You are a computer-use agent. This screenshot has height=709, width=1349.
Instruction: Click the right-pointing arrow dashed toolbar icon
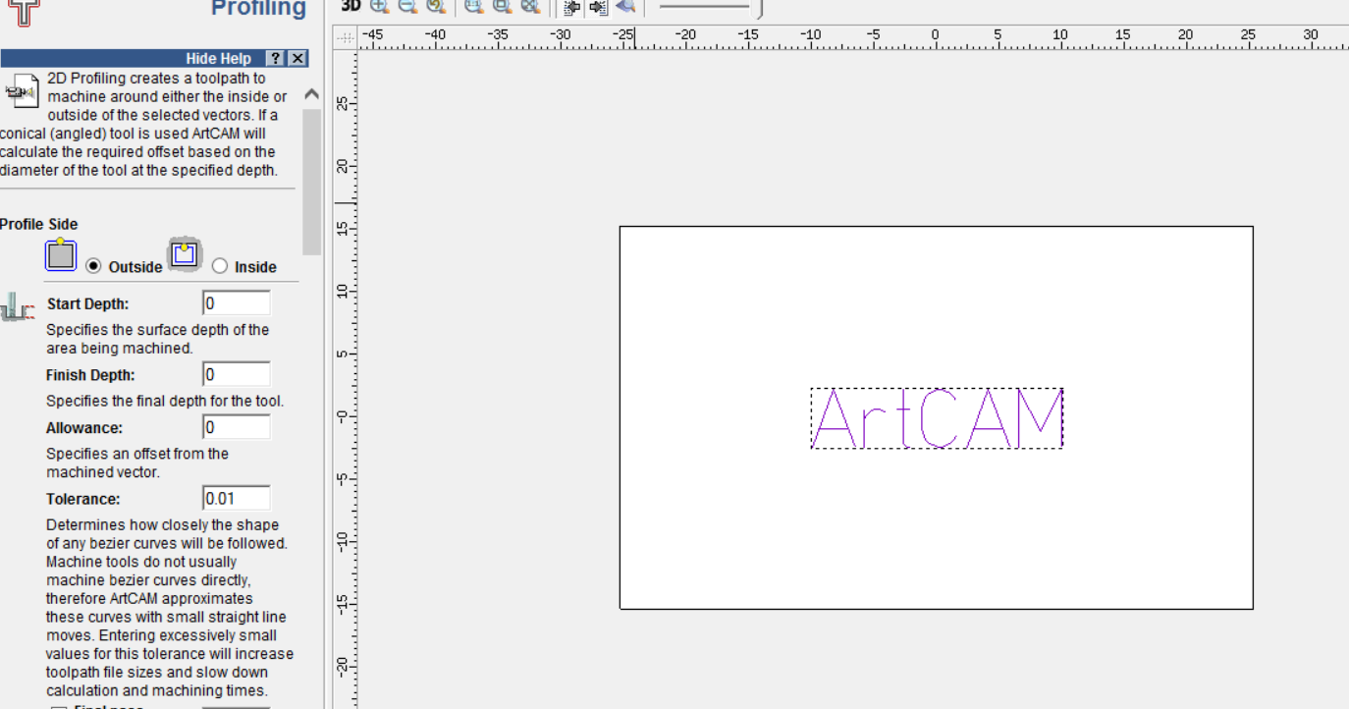[598, 7]
